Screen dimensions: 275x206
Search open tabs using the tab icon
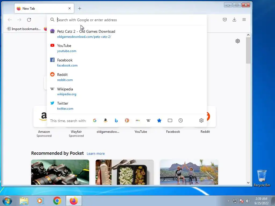(x=170, y=120)
